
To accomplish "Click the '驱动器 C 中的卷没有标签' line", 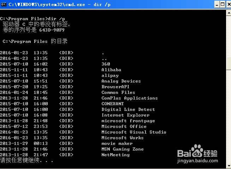I will tap(36, 24).
